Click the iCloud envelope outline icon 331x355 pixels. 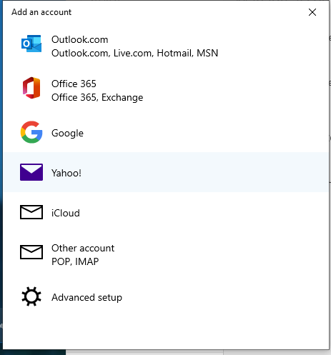click(31, 212)
